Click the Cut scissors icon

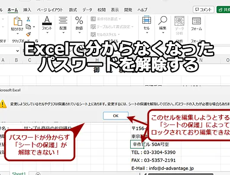[x=28, y=19]
